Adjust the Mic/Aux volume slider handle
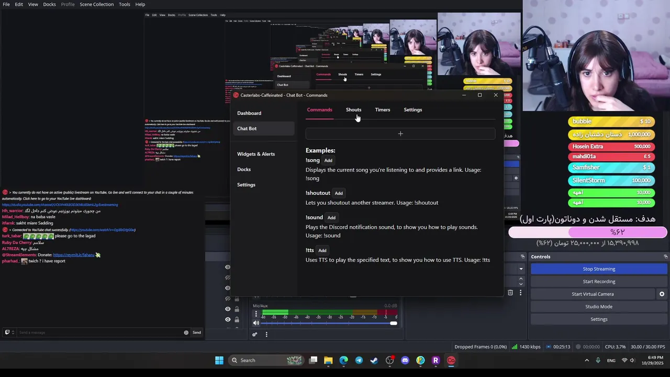 pos(394,323)
